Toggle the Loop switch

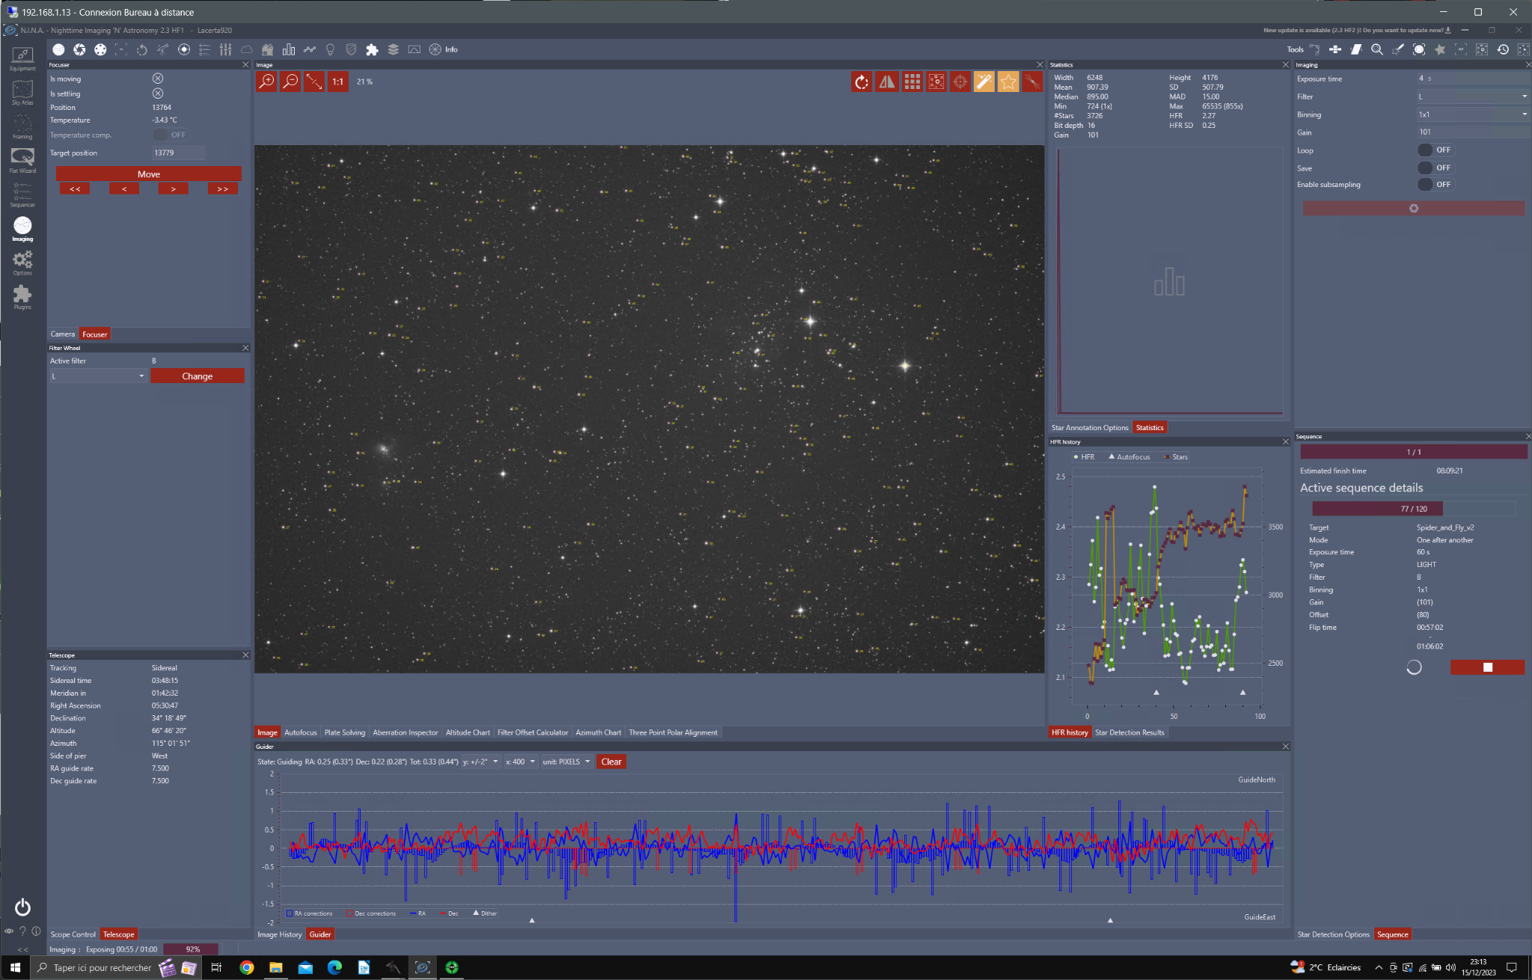(x=1434, y=150)
